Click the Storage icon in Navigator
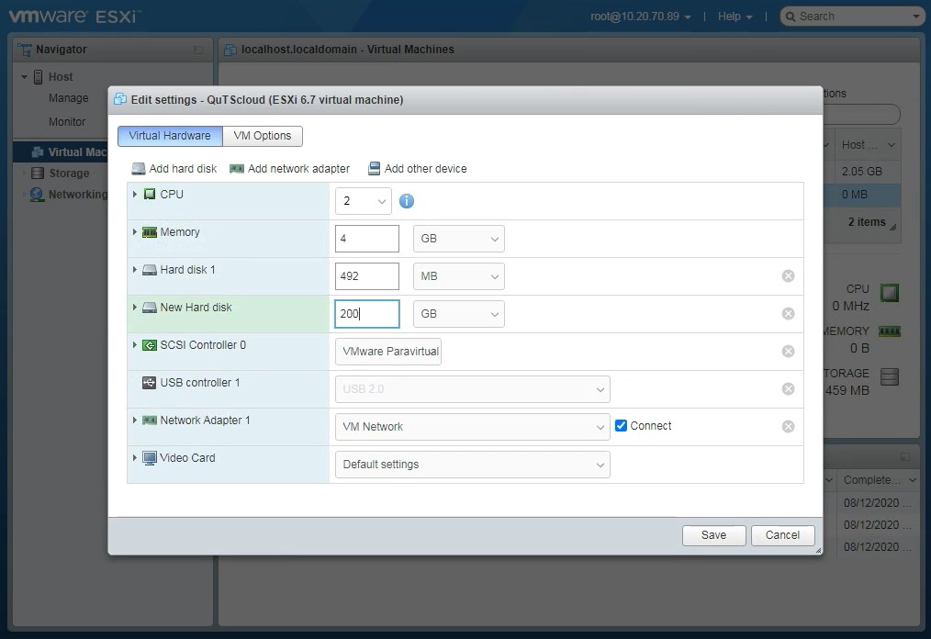 (38, 174)
